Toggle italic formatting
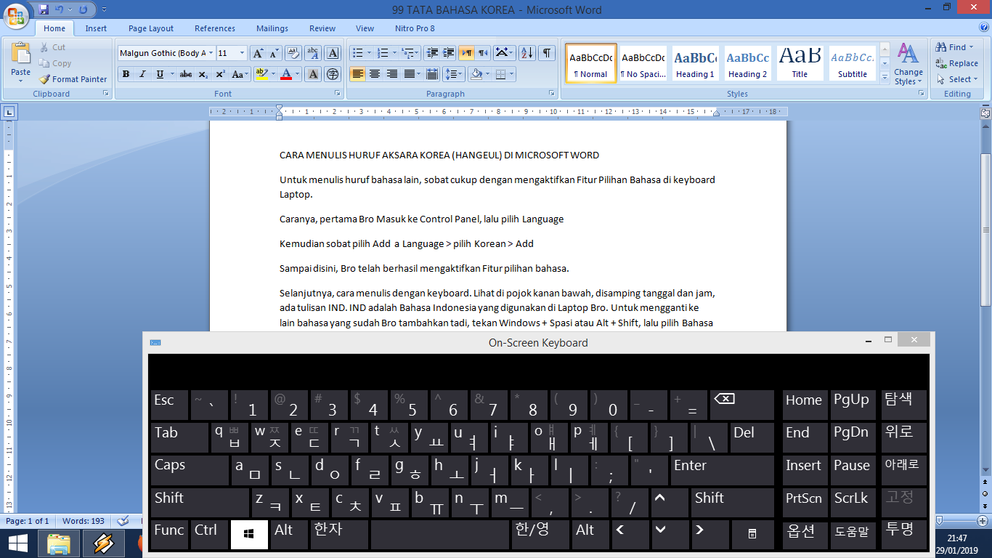The height and width of the screenshot is (558, 992). [x=142, y=74]
